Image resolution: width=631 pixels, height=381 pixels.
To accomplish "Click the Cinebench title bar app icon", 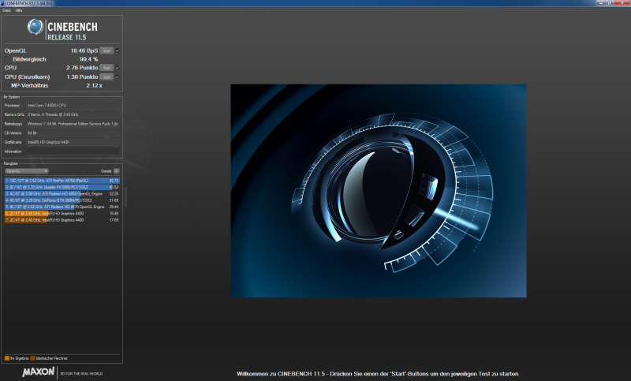I will [x=3, y=3].
